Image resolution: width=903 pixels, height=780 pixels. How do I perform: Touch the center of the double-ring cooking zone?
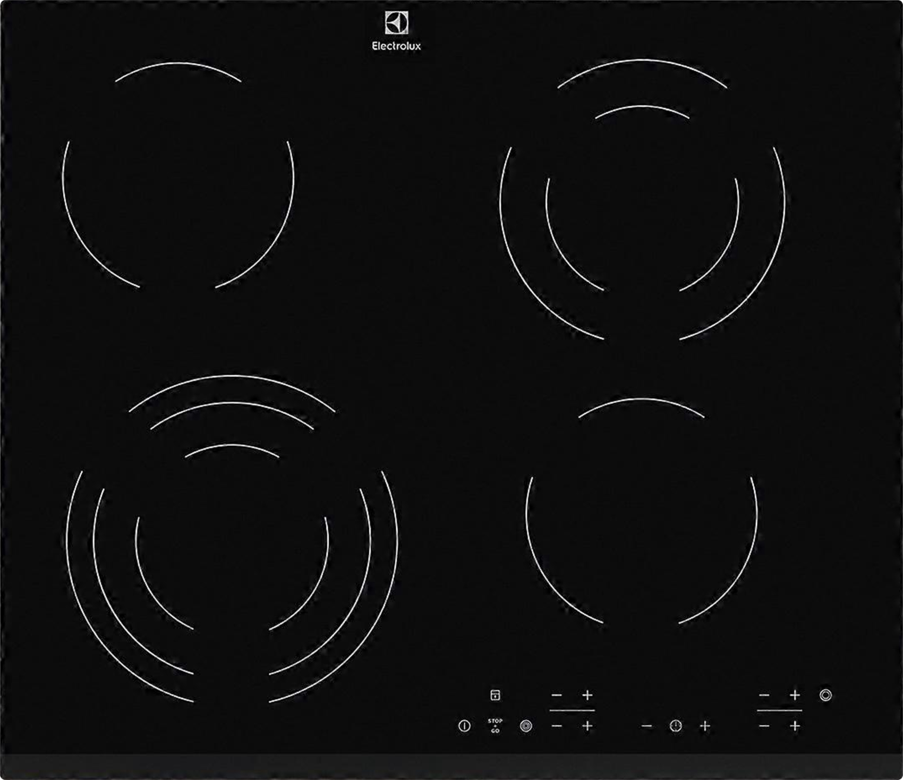coord(642,202)
